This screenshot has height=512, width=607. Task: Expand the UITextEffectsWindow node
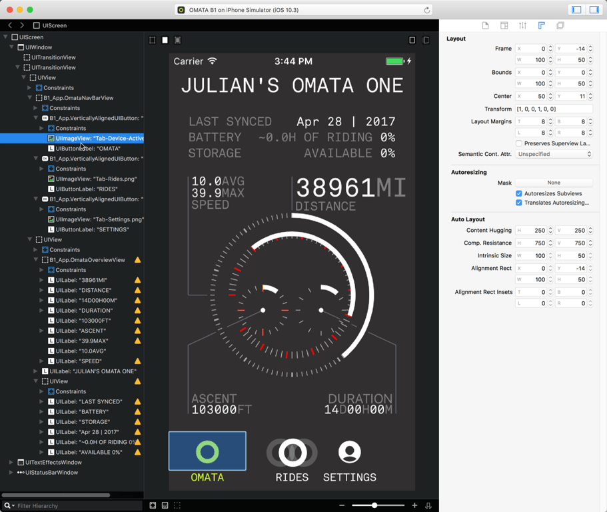(11, 462)
